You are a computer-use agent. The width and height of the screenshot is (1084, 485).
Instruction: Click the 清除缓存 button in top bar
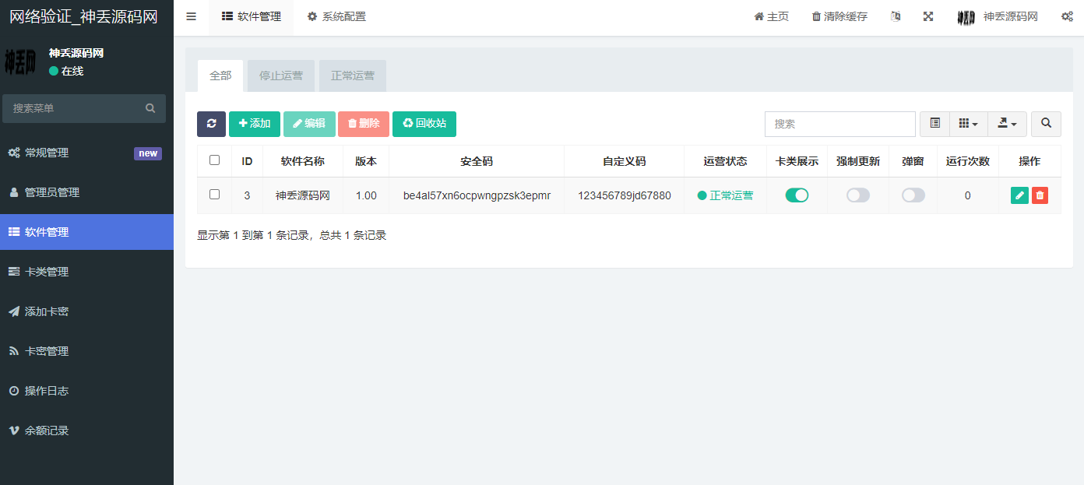(x=839, y=16)
